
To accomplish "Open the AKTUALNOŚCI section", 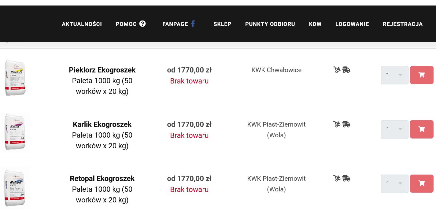I will [x=82, y=24].
